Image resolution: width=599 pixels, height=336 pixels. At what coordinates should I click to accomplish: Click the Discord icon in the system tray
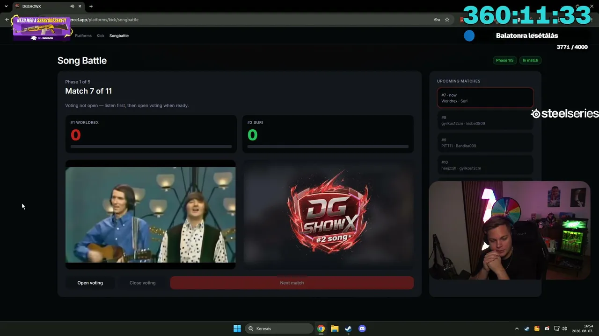(547, 329)
